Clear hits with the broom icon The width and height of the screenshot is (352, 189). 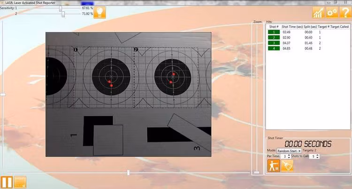287,165
